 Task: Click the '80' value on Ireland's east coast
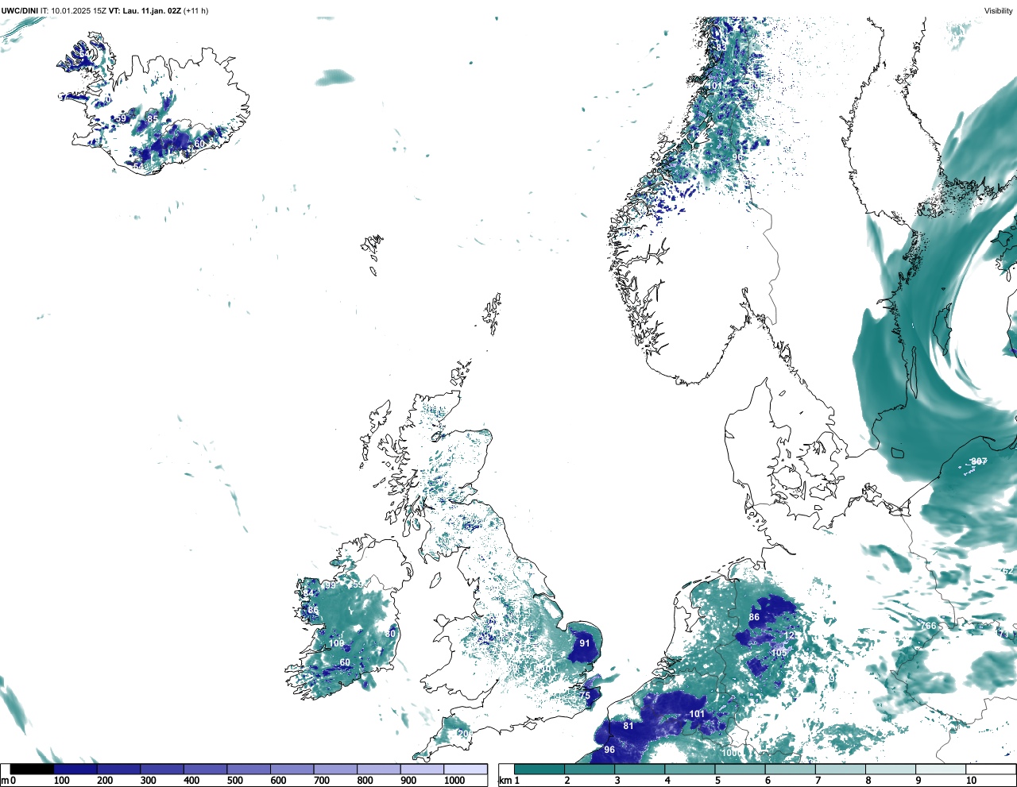click(x=390, y=634)
